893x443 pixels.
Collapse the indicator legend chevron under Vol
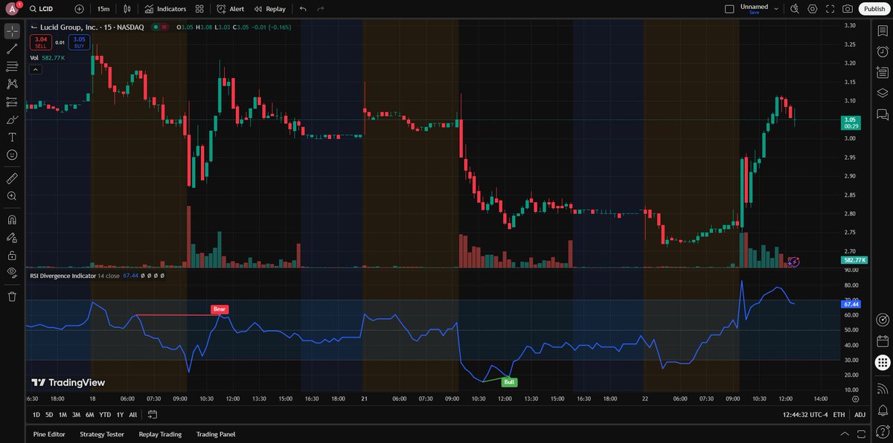(36, 69)
